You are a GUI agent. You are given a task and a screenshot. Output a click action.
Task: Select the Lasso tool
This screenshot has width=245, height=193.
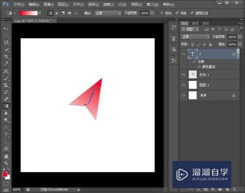coord(6,43)
